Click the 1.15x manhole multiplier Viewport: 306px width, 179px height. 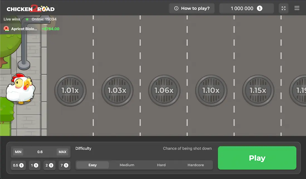pyautogui.click(x=258, y=90)
